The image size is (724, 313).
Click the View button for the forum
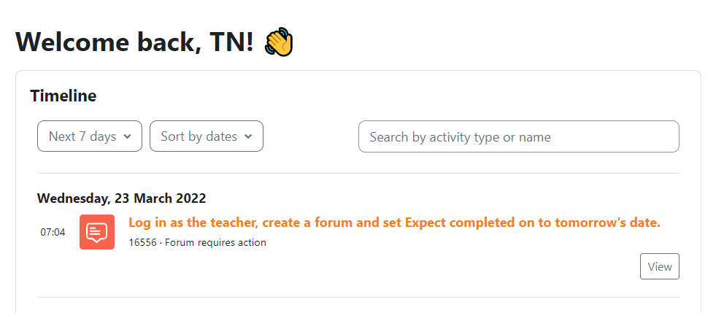pyautogui.click(x=659, y=266)
